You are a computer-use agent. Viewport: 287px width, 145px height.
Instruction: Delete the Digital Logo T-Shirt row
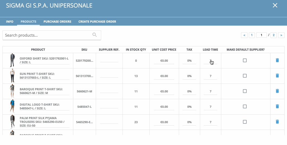click(277, 106)
